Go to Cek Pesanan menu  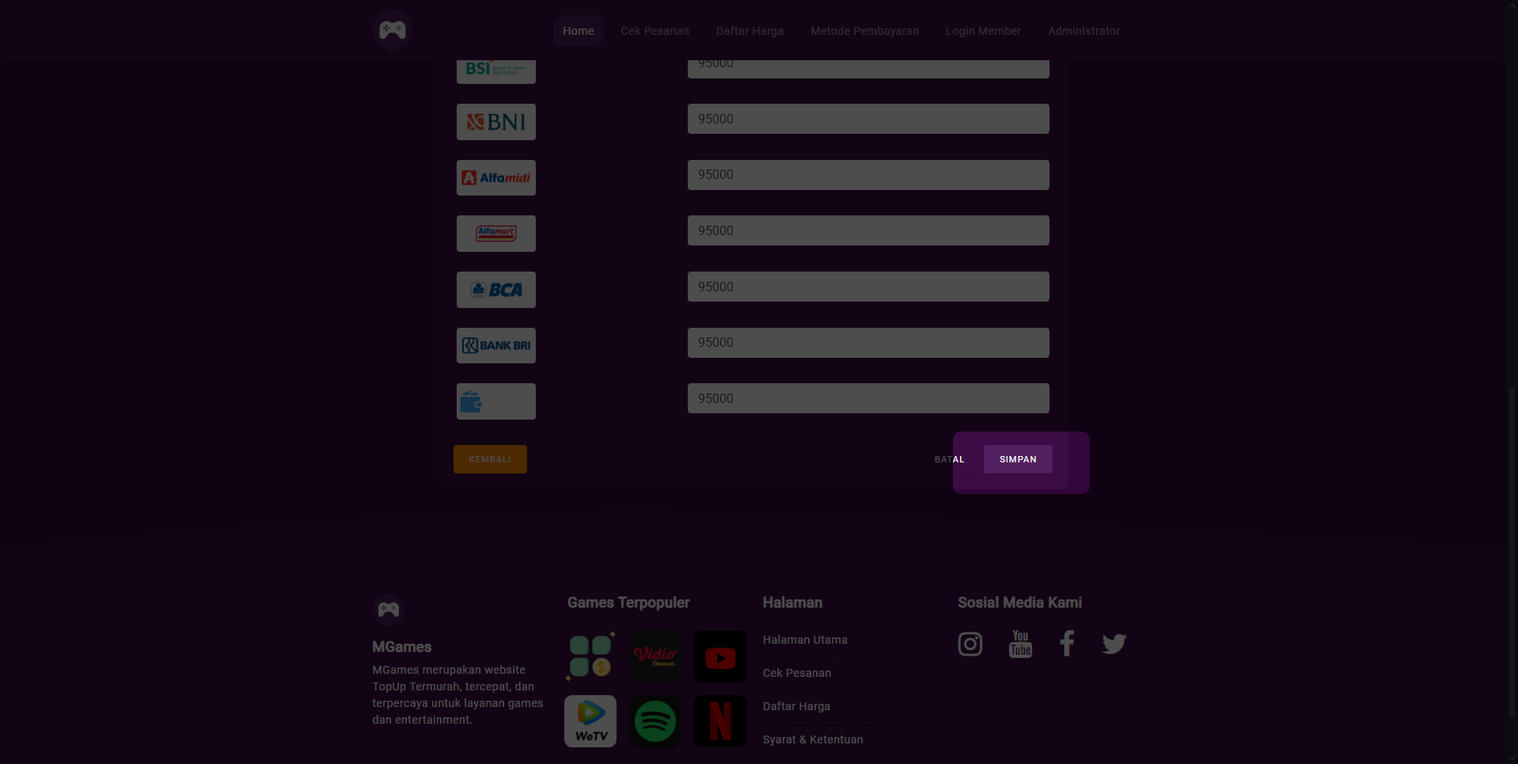[x=655, y=31]
